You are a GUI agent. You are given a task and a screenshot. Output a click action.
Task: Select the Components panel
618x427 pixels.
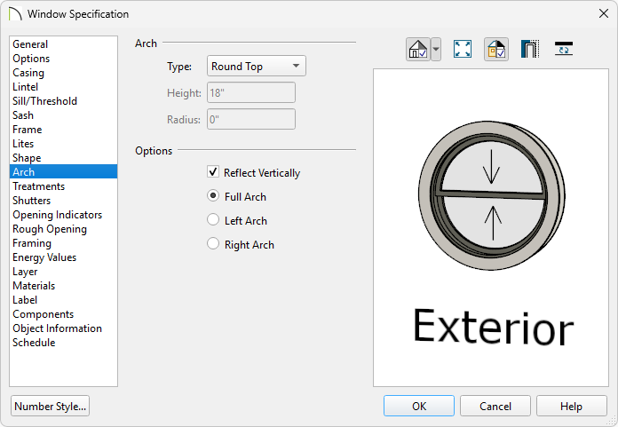(63, 313)
